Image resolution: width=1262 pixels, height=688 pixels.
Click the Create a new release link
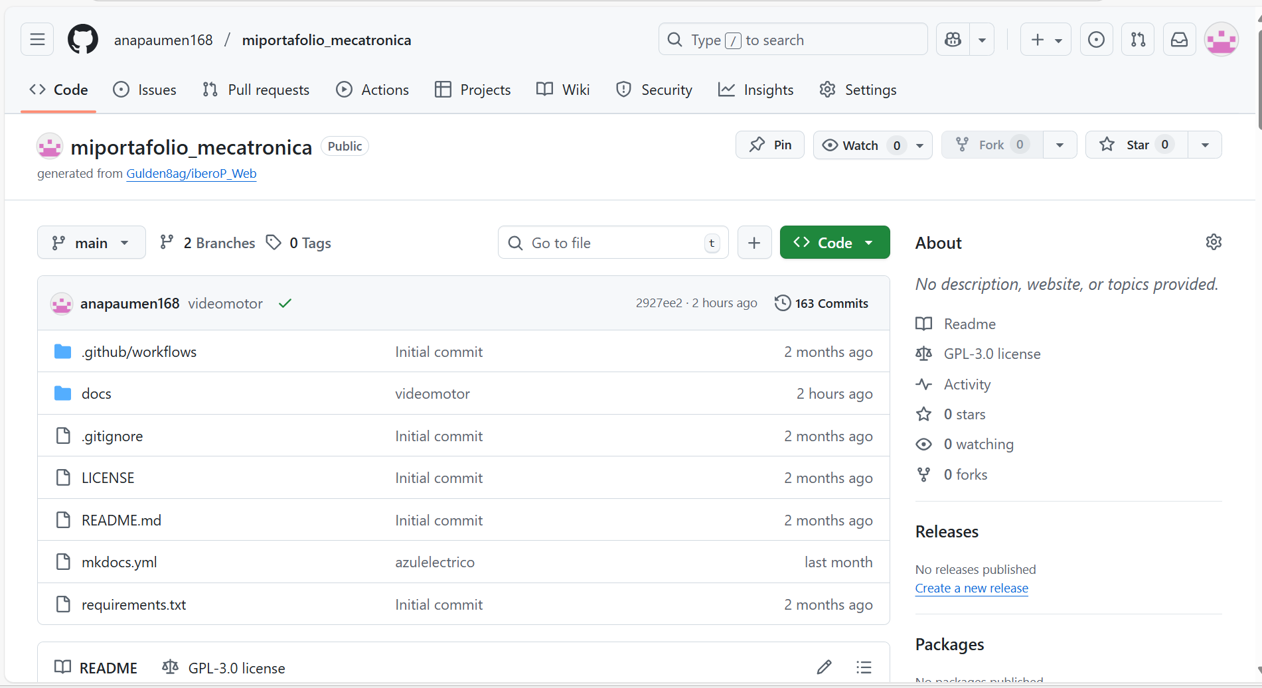coord(971,588)
